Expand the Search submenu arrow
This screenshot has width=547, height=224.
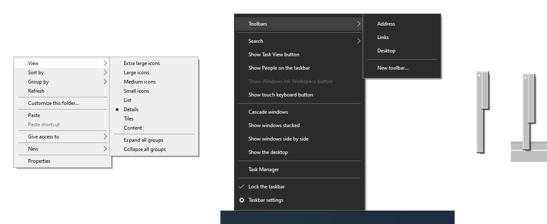(x=359, y=41)
